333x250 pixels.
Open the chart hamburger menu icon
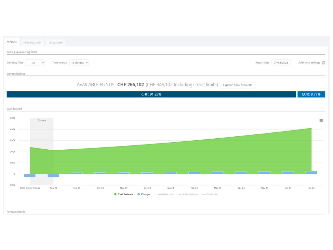click(321, 120)
